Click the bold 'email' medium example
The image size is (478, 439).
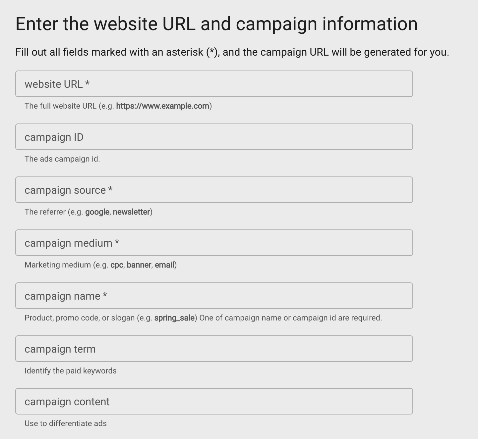164,265
